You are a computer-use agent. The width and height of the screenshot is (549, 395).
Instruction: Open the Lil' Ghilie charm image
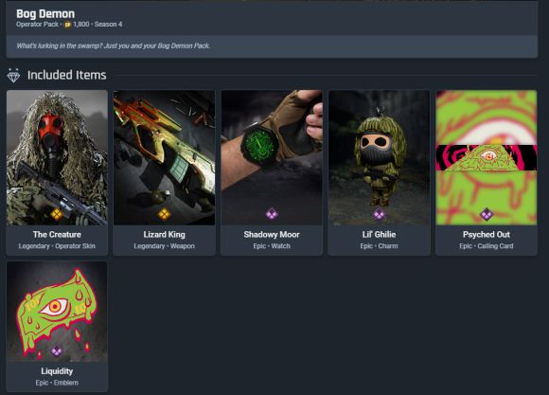pyautogui.click(x=380, y=157)
